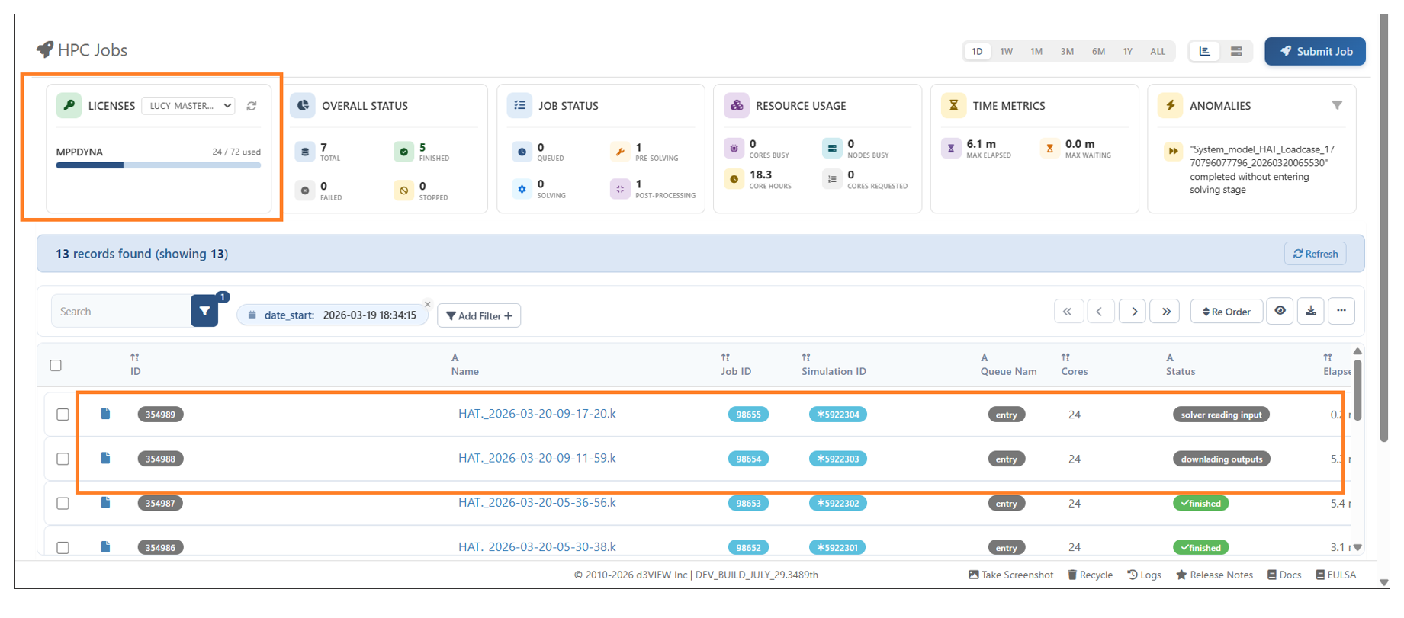Switch to list view layout icon
Viewport: 1404px width, 618px height.
pyautogui.click(x=1236, y=52)
